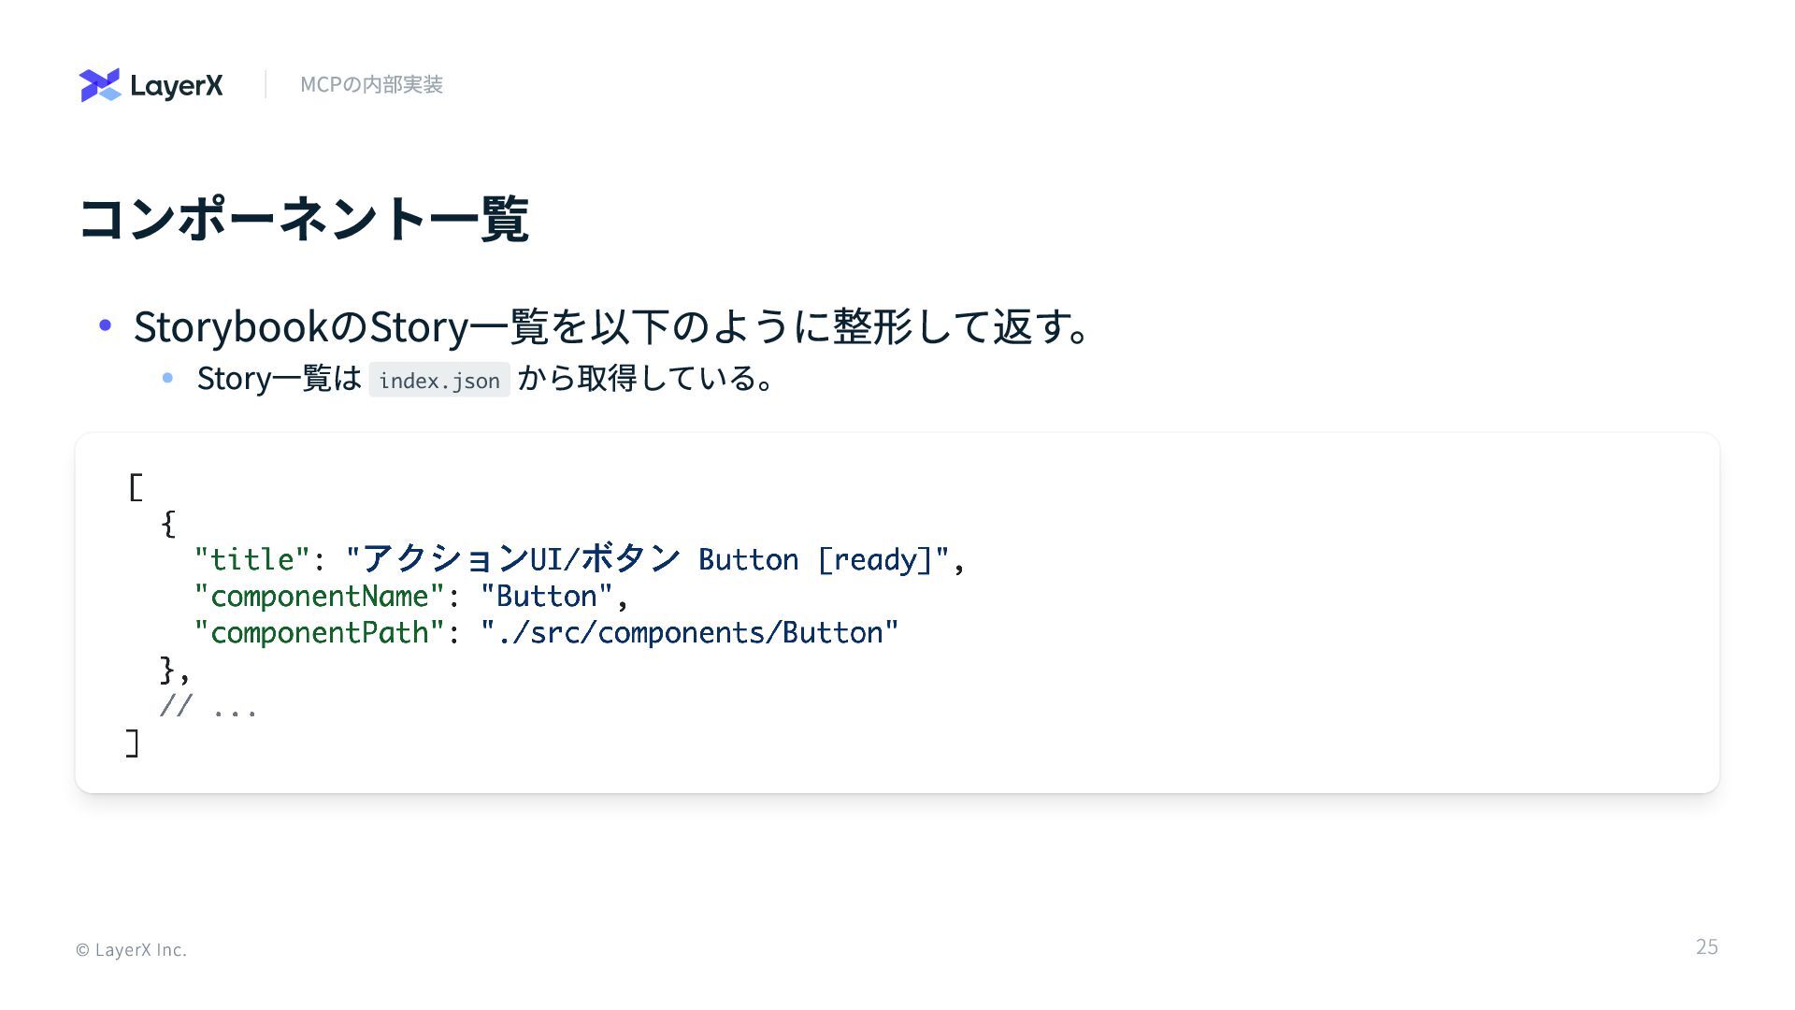Click the opening square bracket in code
This screenshot has height=1010, width=1795.
tap(136, 487)
